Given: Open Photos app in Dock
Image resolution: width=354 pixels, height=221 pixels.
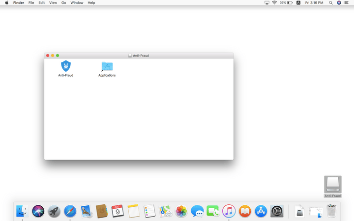Looking at the screenshot, I should point(181,211).
